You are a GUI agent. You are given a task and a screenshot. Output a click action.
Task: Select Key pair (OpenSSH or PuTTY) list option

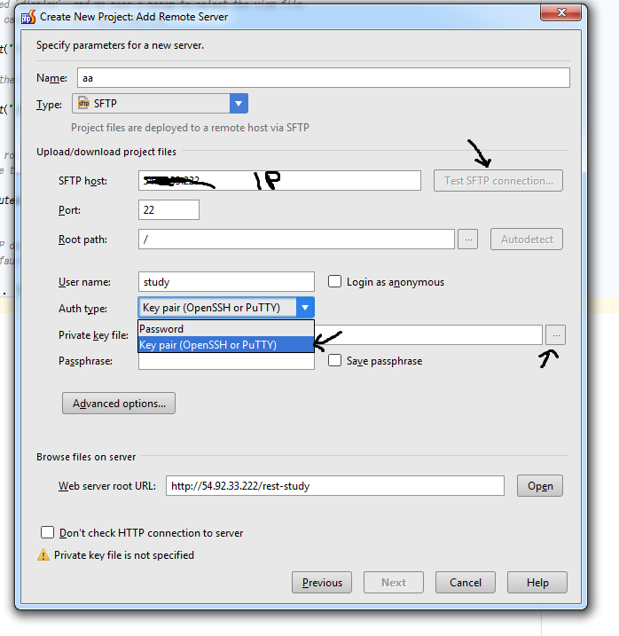(226, 345)
